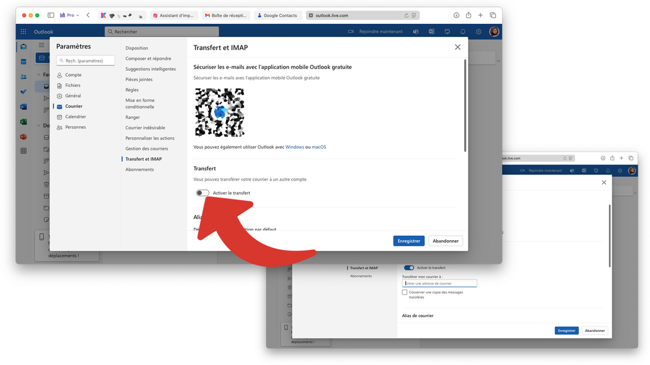This screenshot has height=365, width=650.
Task: Show tab overview in the front window
Action: (493, 15)
